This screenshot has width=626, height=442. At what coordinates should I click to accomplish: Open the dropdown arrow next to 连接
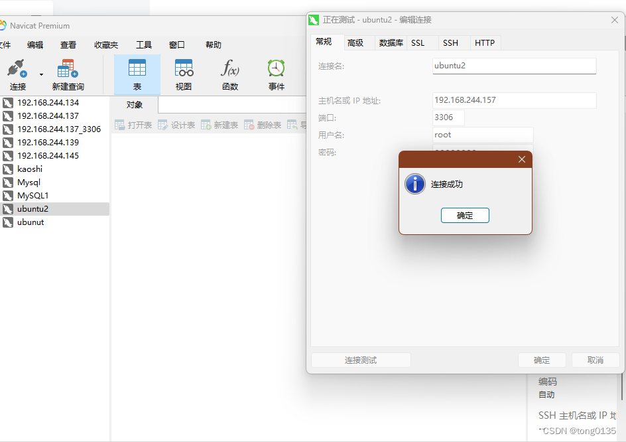[41, 75]
